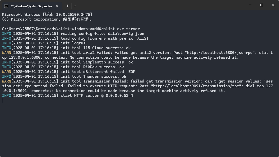Click the Microsoft Windows version line
The image size is (279, 157).
[x=47, y=15]
